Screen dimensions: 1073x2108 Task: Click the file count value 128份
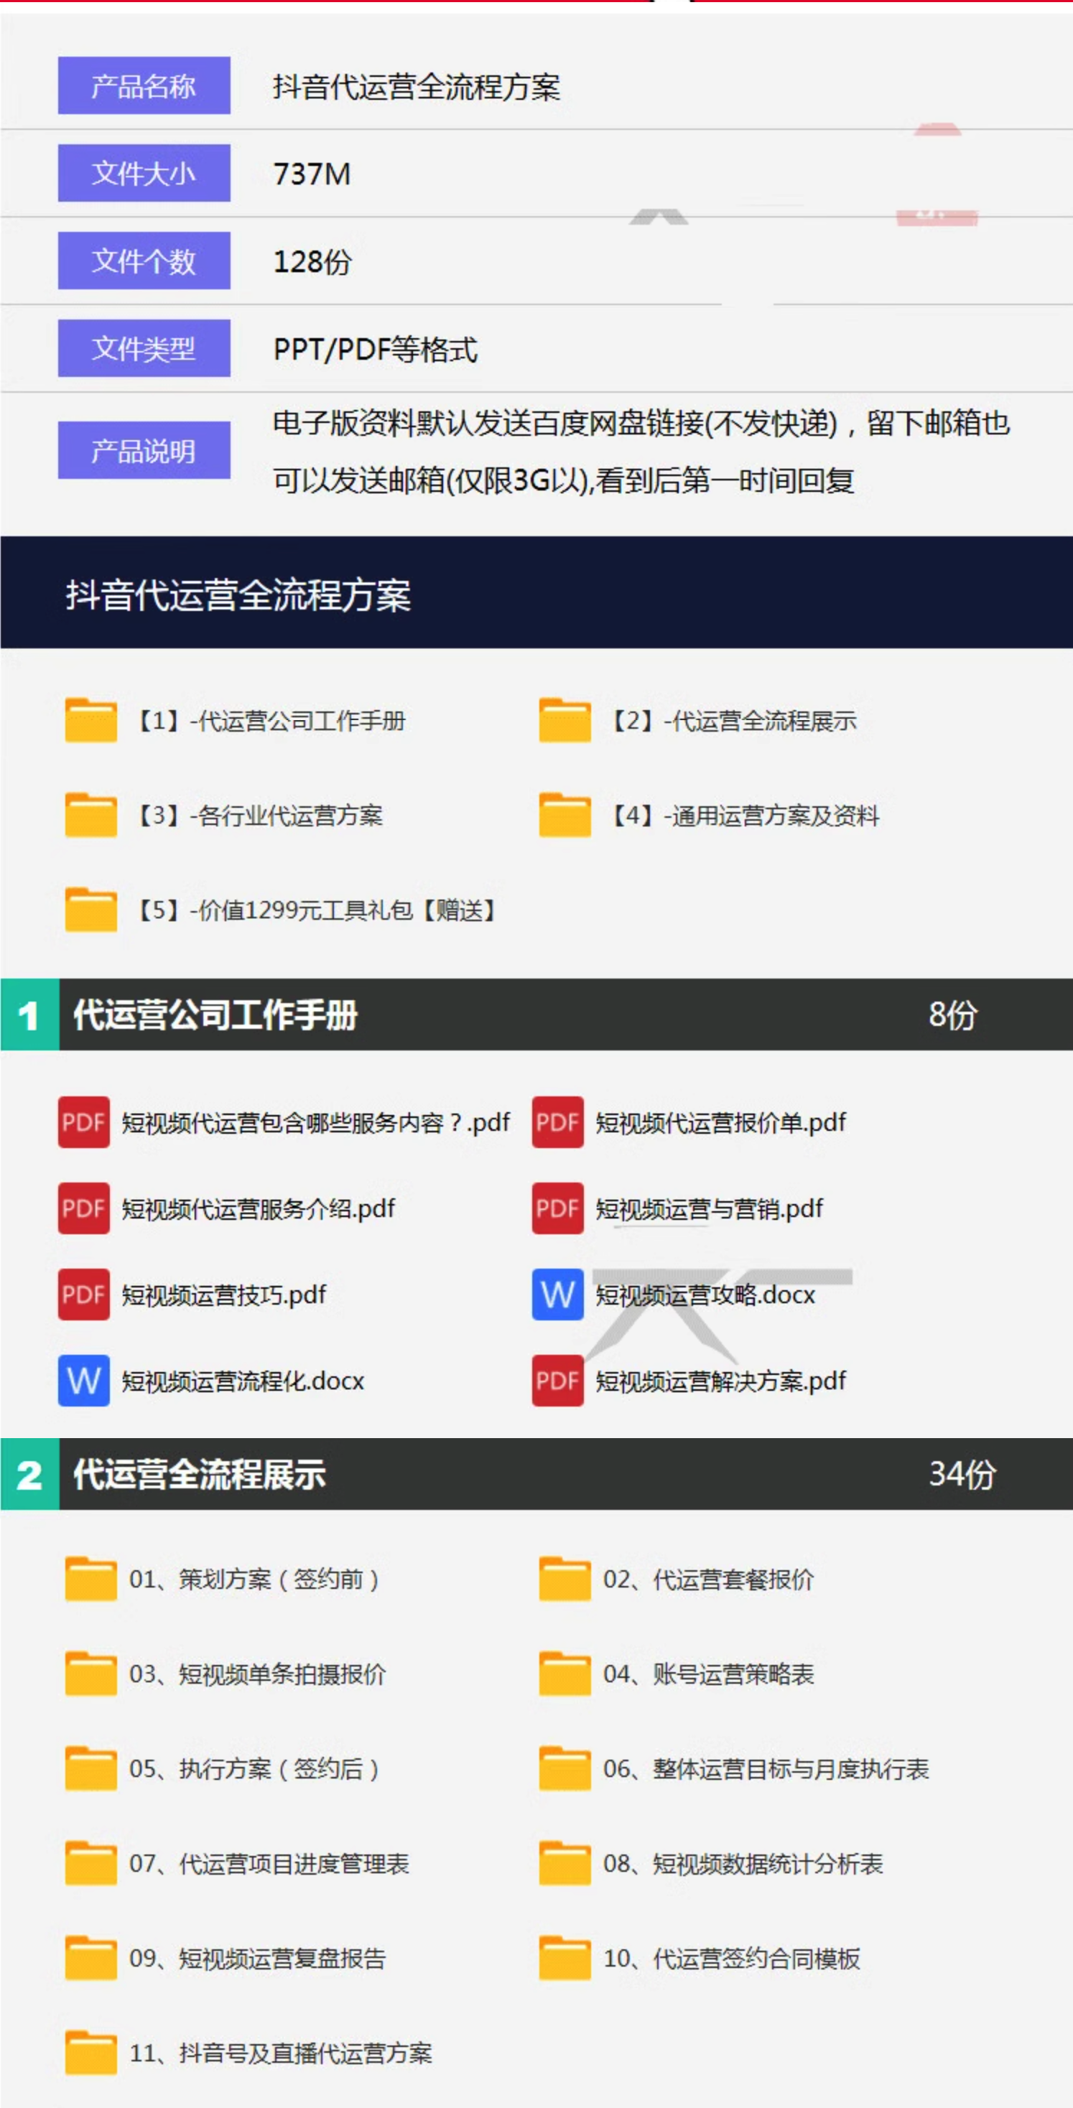(312, 261)
